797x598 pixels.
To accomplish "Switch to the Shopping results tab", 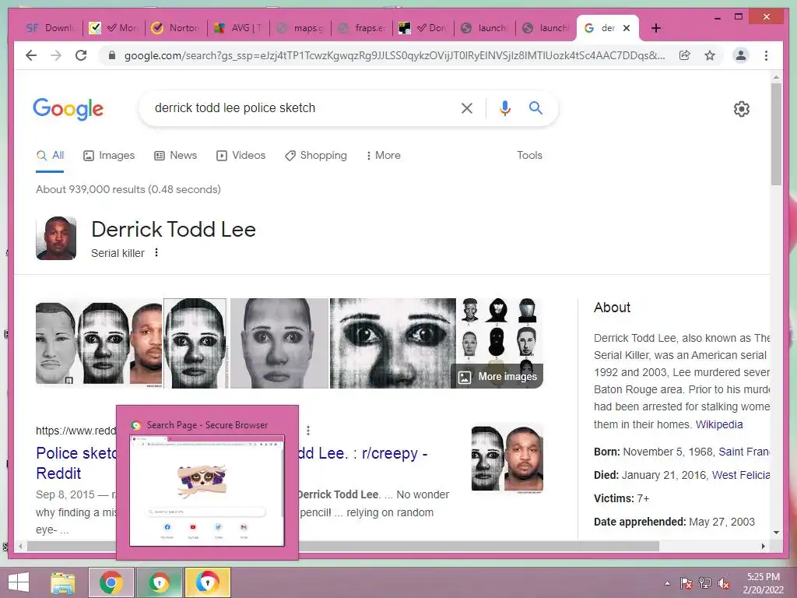I will (316, 155).
